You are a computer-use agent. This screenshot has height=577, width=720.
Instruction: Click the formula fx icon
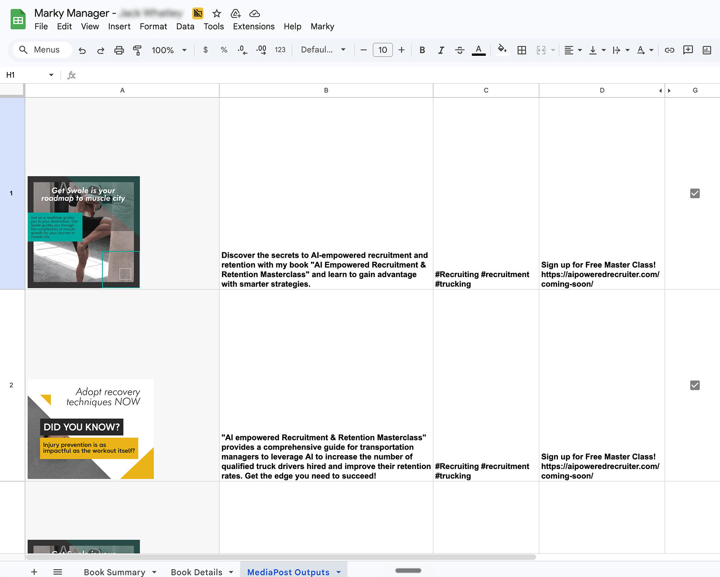click(72, 75)
